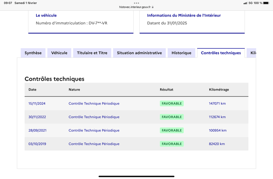Tap the 5G signal bars icon
Viewport: 273px width, 179px height.
click(245, 3)
